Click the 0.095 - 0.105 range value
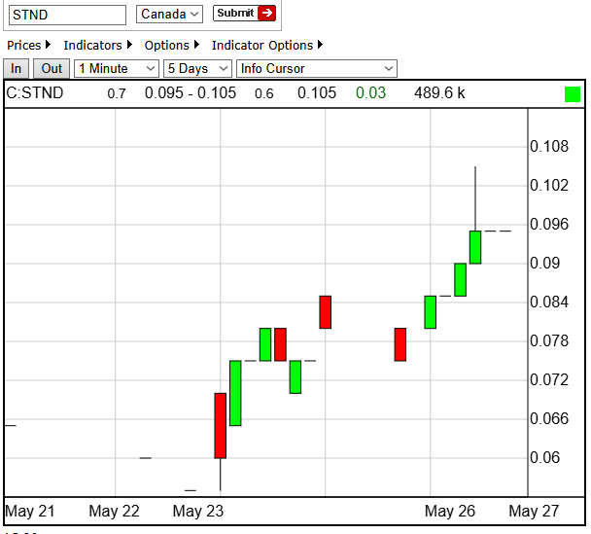591x534 pixels. (191, 93)
